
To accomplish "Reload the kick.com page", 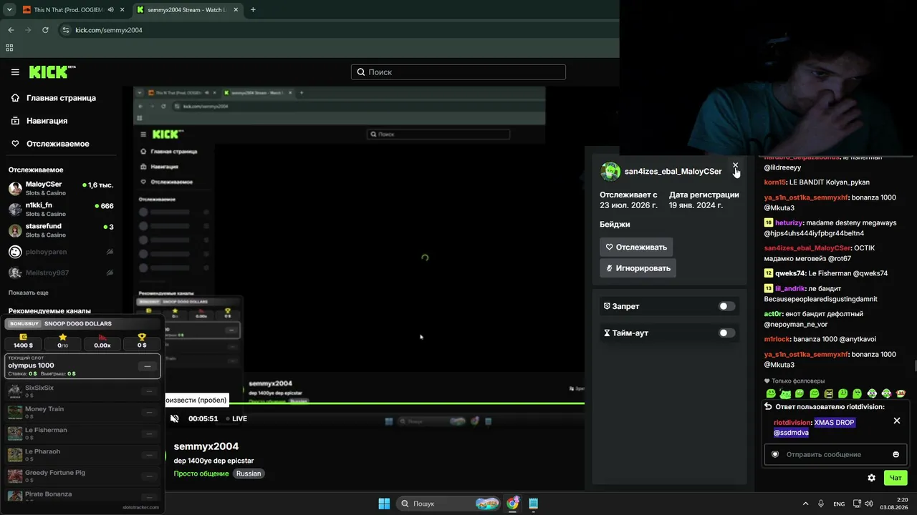I will (x=45, y=30).
